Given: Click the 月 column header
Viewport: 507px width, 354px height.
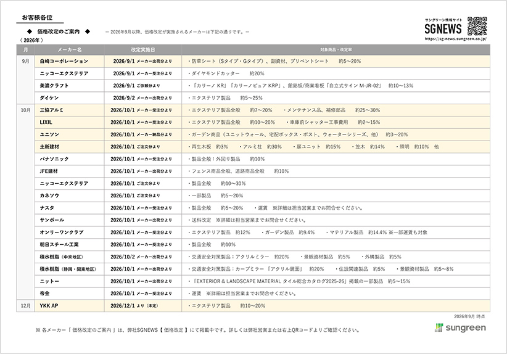Looking at the screenshot, I should (x=25, y=50).
